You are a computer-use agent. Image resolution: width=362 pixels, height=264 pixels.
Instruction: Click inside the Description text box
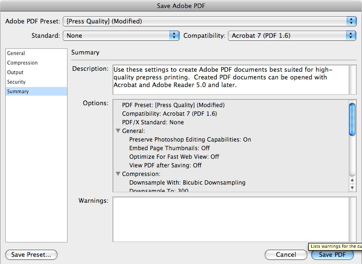(x=231, y=80)
